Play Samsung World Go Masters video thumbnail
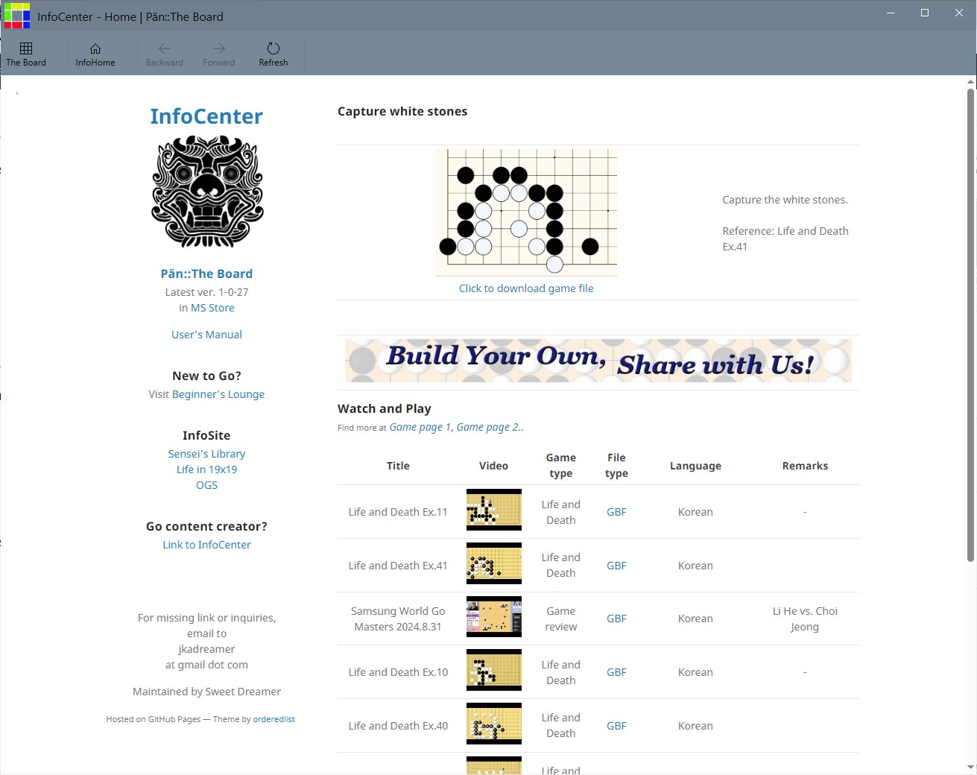The image size is (977, 775). point(494,616)
